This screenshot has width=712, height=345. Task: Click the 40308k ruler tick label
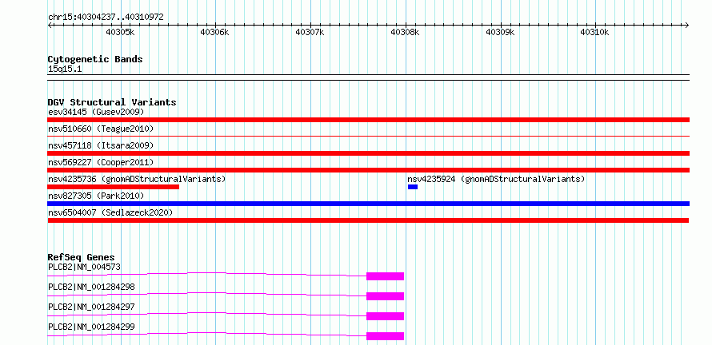click(405, 32)
